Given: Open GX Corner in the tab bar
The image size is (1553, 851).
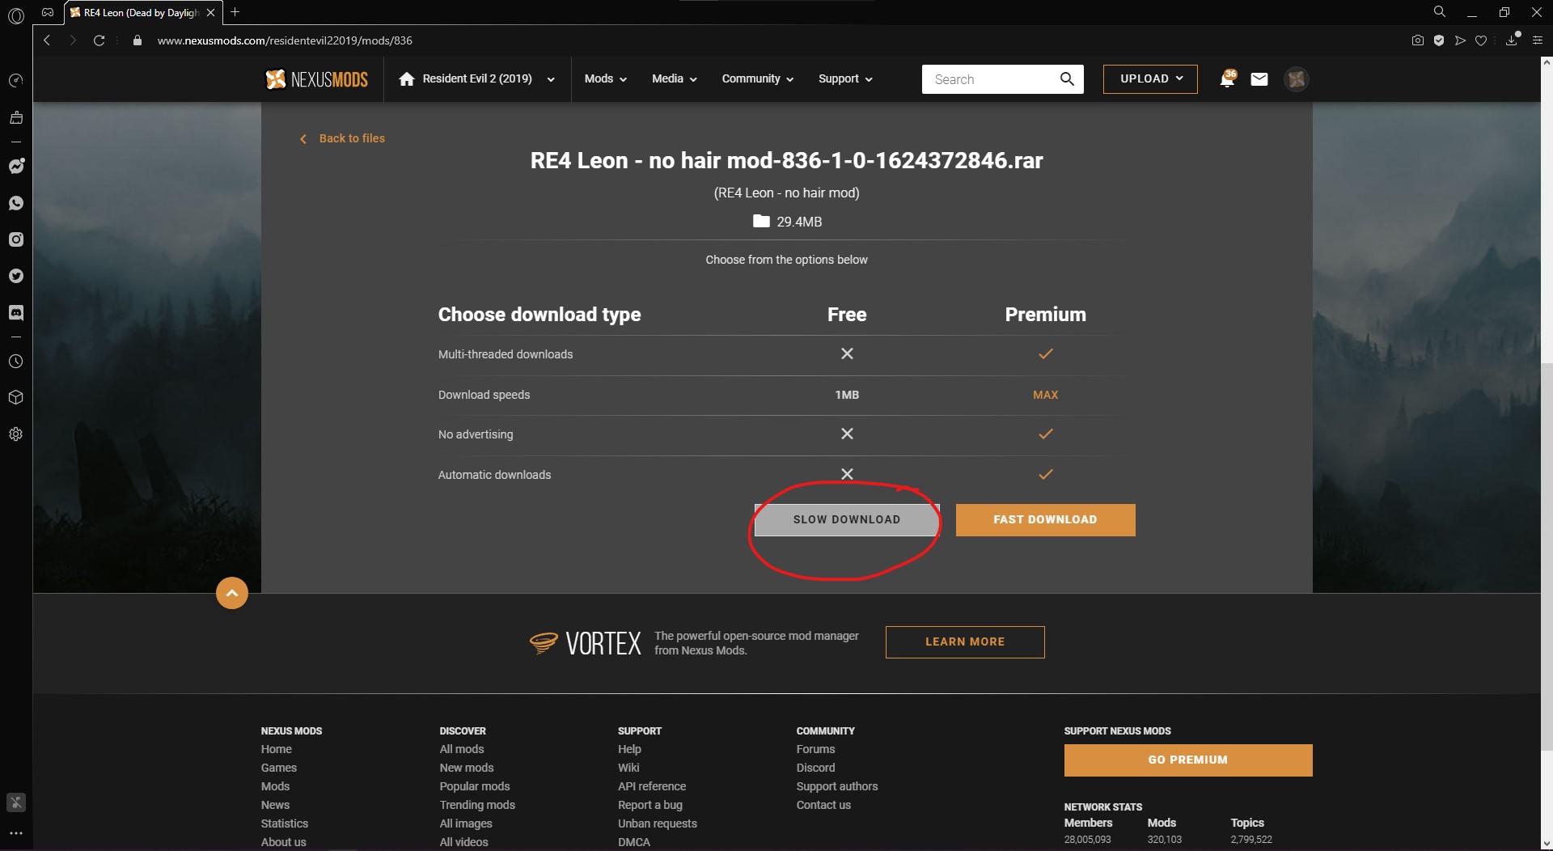Looking at the screenshot, I should pyautogui.click(x=48, y=12).
